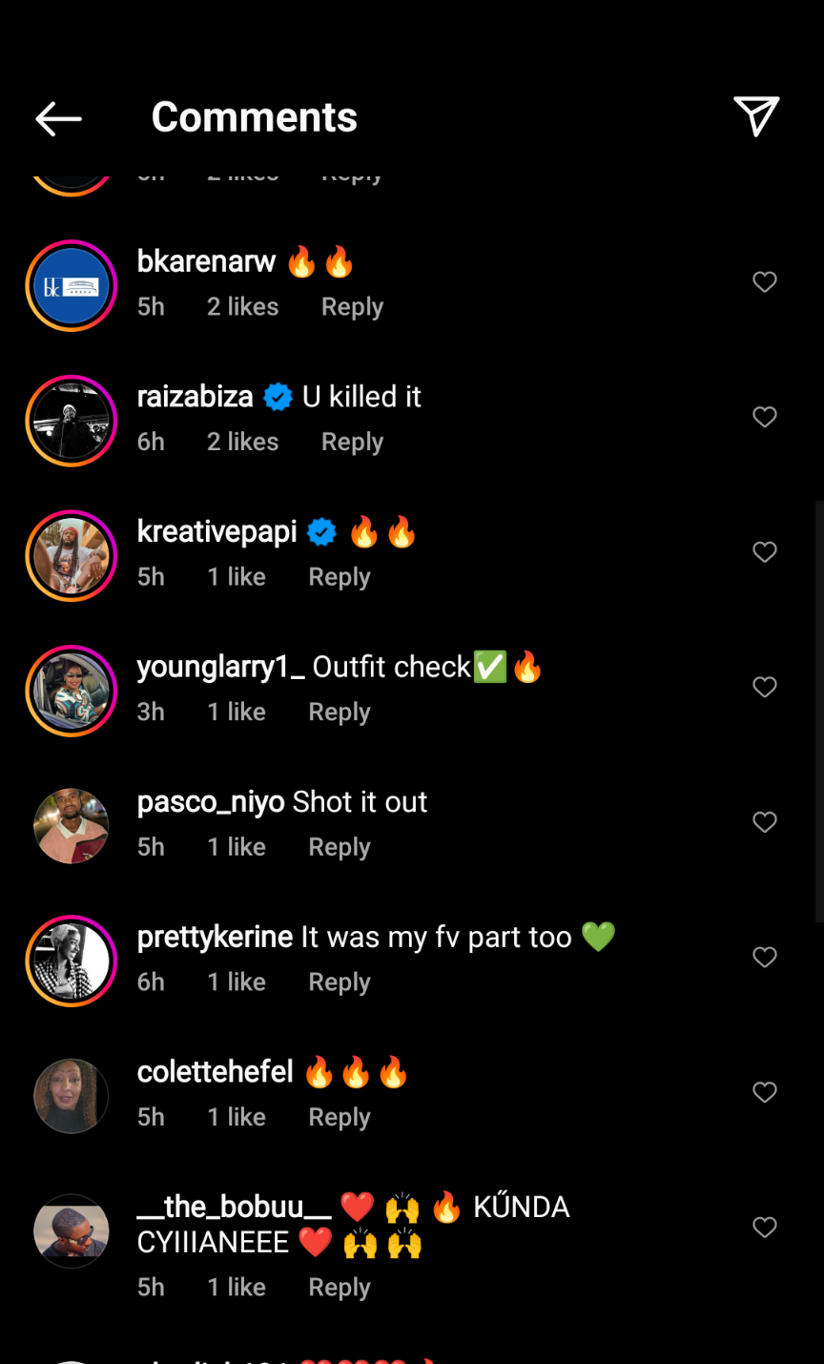This screenshot has height=1364, width=824.
Task: Heart the kreativepapi comment
Action: point(765,552)
